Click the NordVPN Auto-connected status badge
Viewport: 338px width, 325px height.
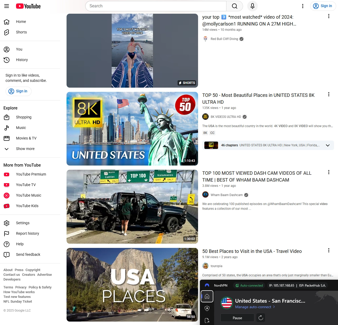pyautogui.click(x=249, y=286)
